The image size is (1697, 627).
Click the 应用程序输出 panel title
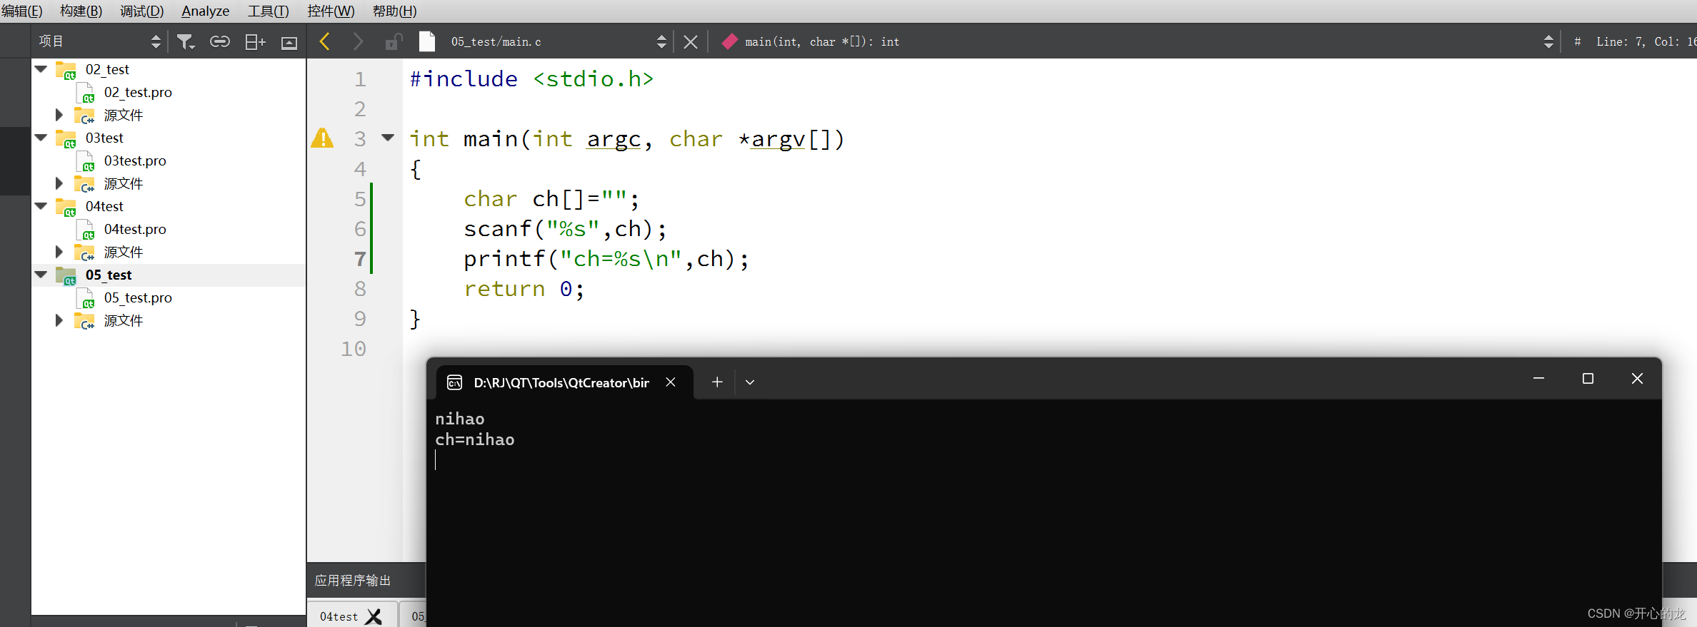click(353, 580)
